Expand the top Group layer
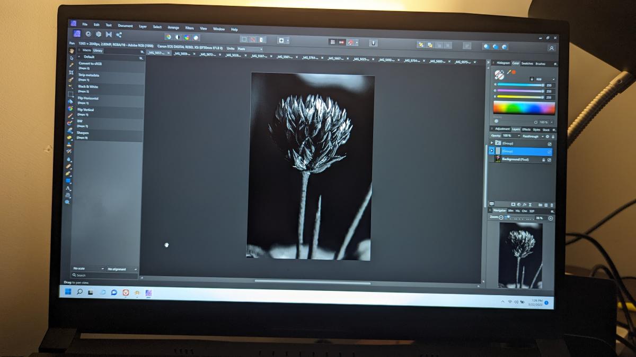The image size is (636, 357). point(492,143)
